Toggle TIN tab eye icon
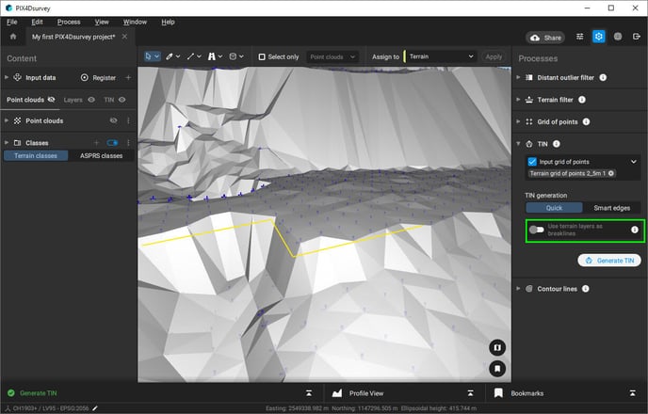648x414 pixels. (121, 100)
